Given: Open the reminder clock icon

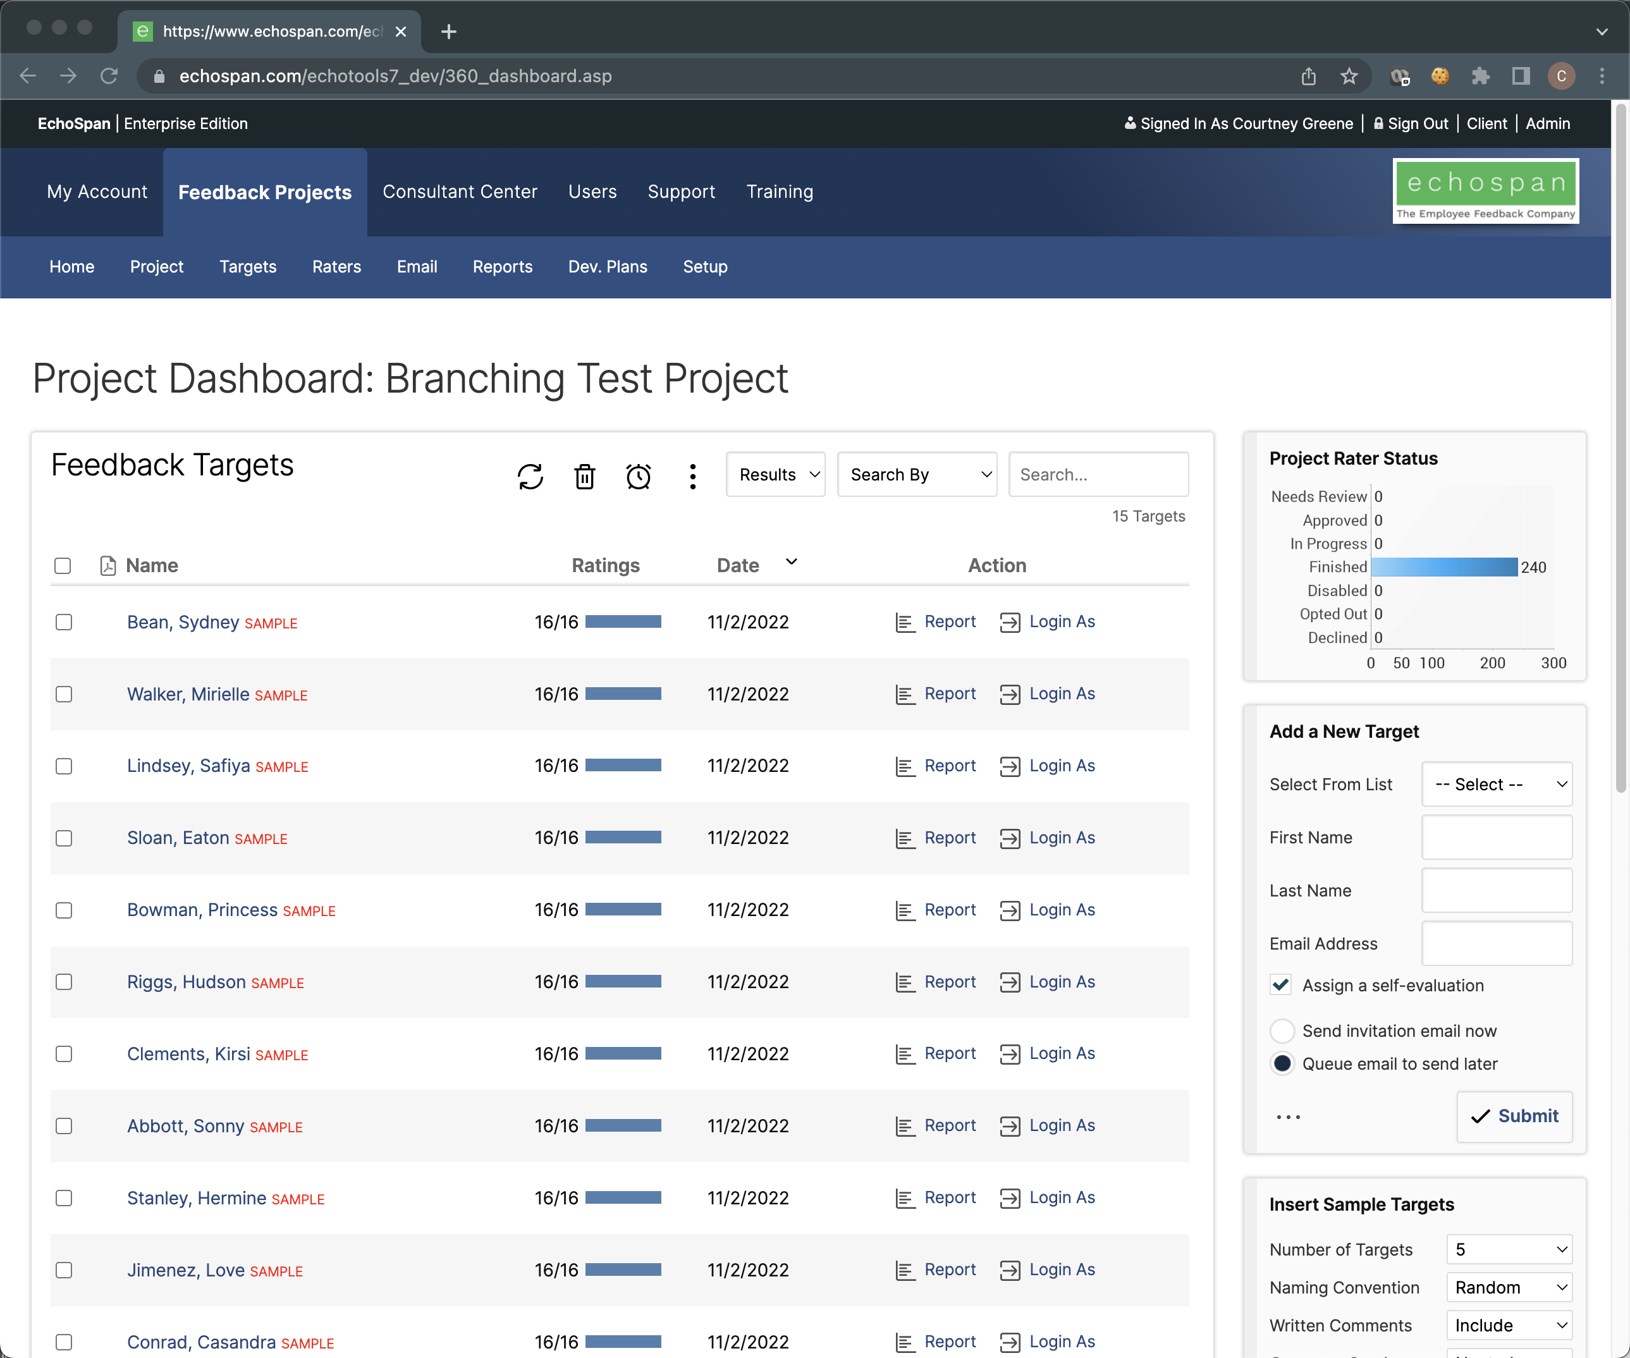Looking at the screenshot, I should click(x=638, y=477).
